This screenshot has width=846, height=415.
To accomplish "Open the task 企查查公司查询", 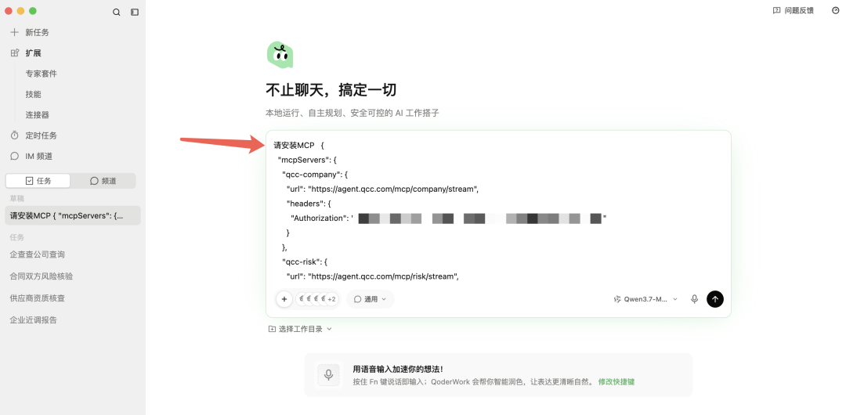I will pyautogui.click(x=38, y=254).
